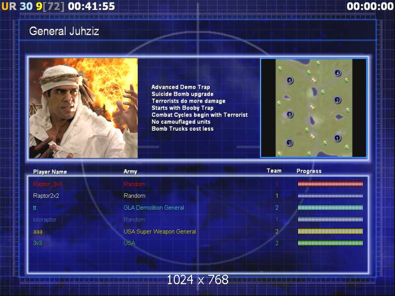This screenshot has height=296, width=395.
Task: Select start position 2 on the minimap
Action: 337,100
